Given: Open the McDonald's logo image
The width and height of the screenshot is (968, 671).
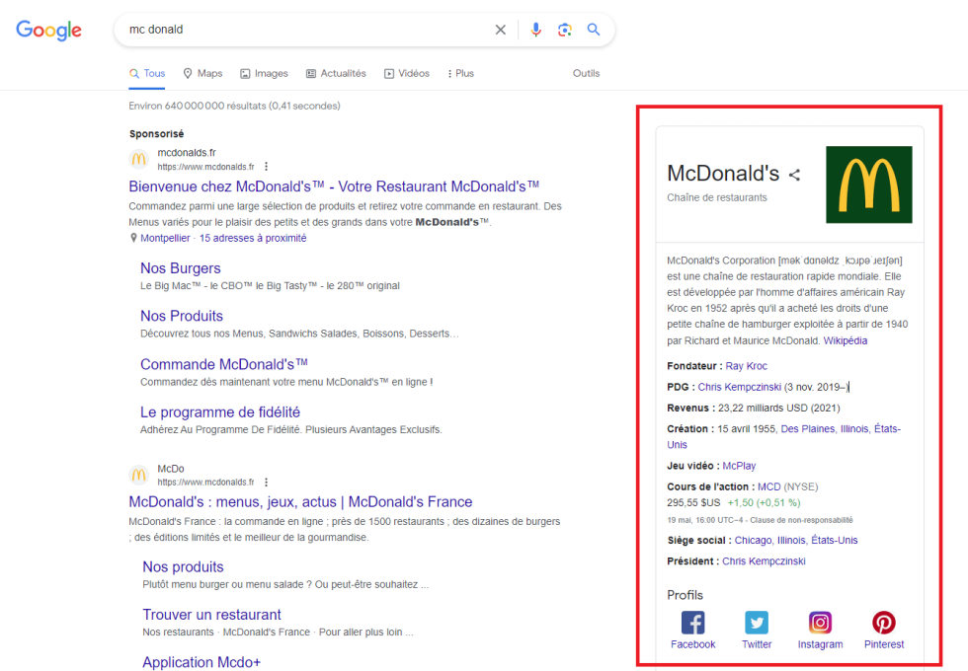Looking at the screenshot, I should point(868,185).
